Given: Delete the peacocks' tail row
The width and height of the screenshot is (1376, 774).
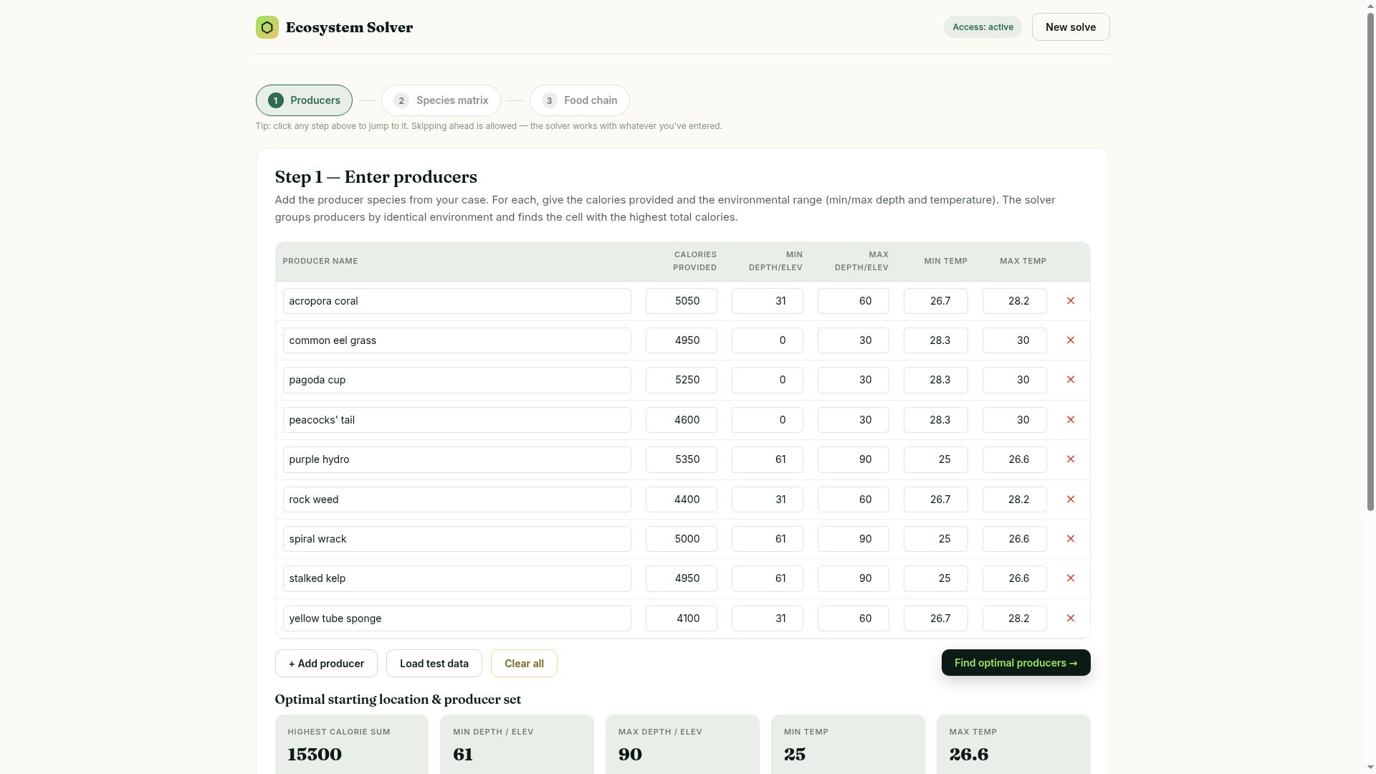Looking at the screenshot, I should pyautogui.click(x=1070, y=420).
